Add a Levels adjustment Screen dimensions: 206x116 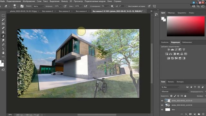point(173,50)
